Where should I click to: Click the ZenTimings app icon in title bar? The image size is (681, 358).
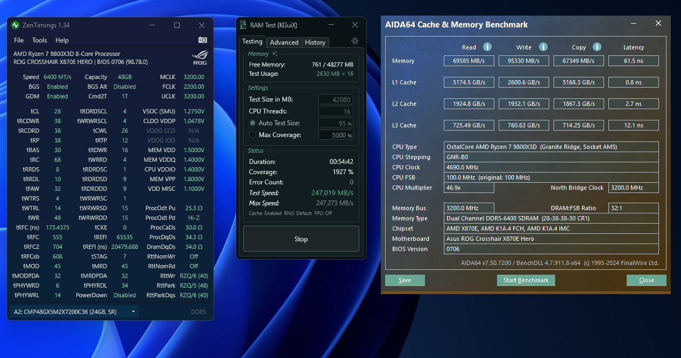[16, 25]
